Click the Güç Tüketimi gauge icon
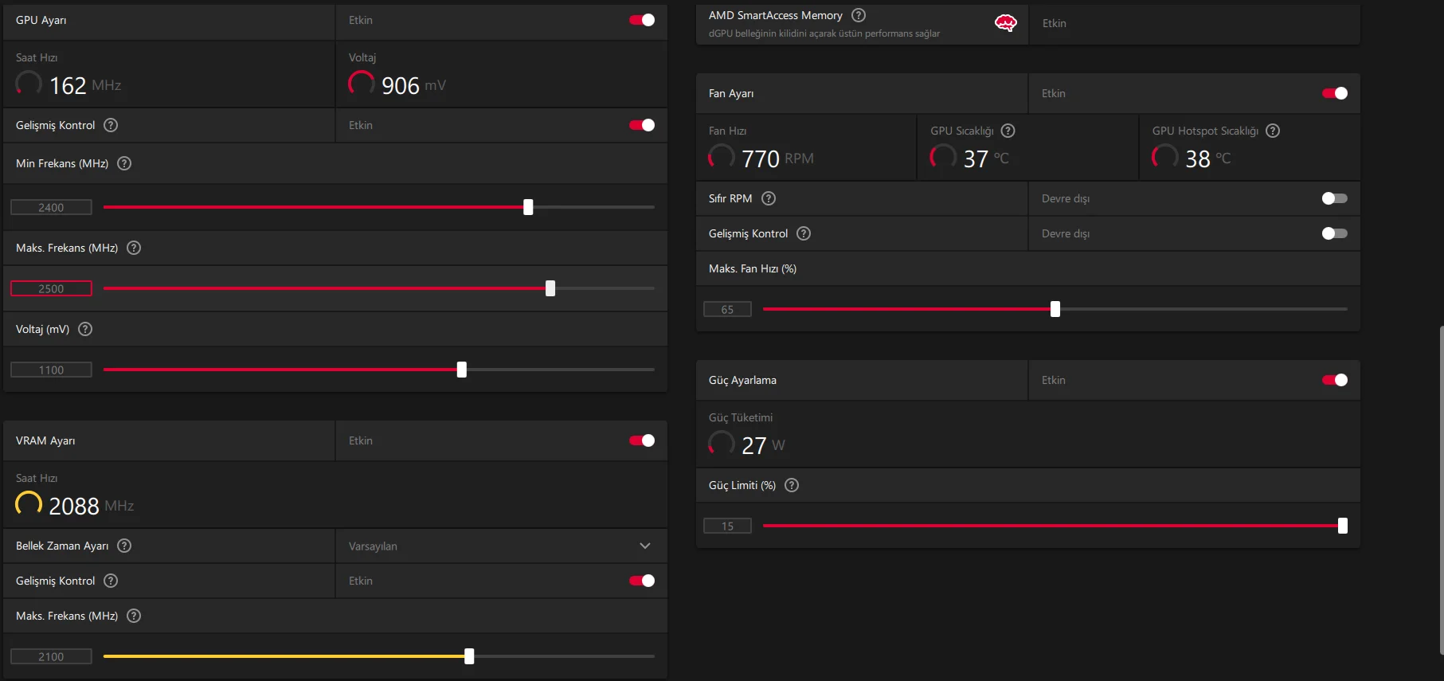1444x681 pixels. [x=722, y=444]
